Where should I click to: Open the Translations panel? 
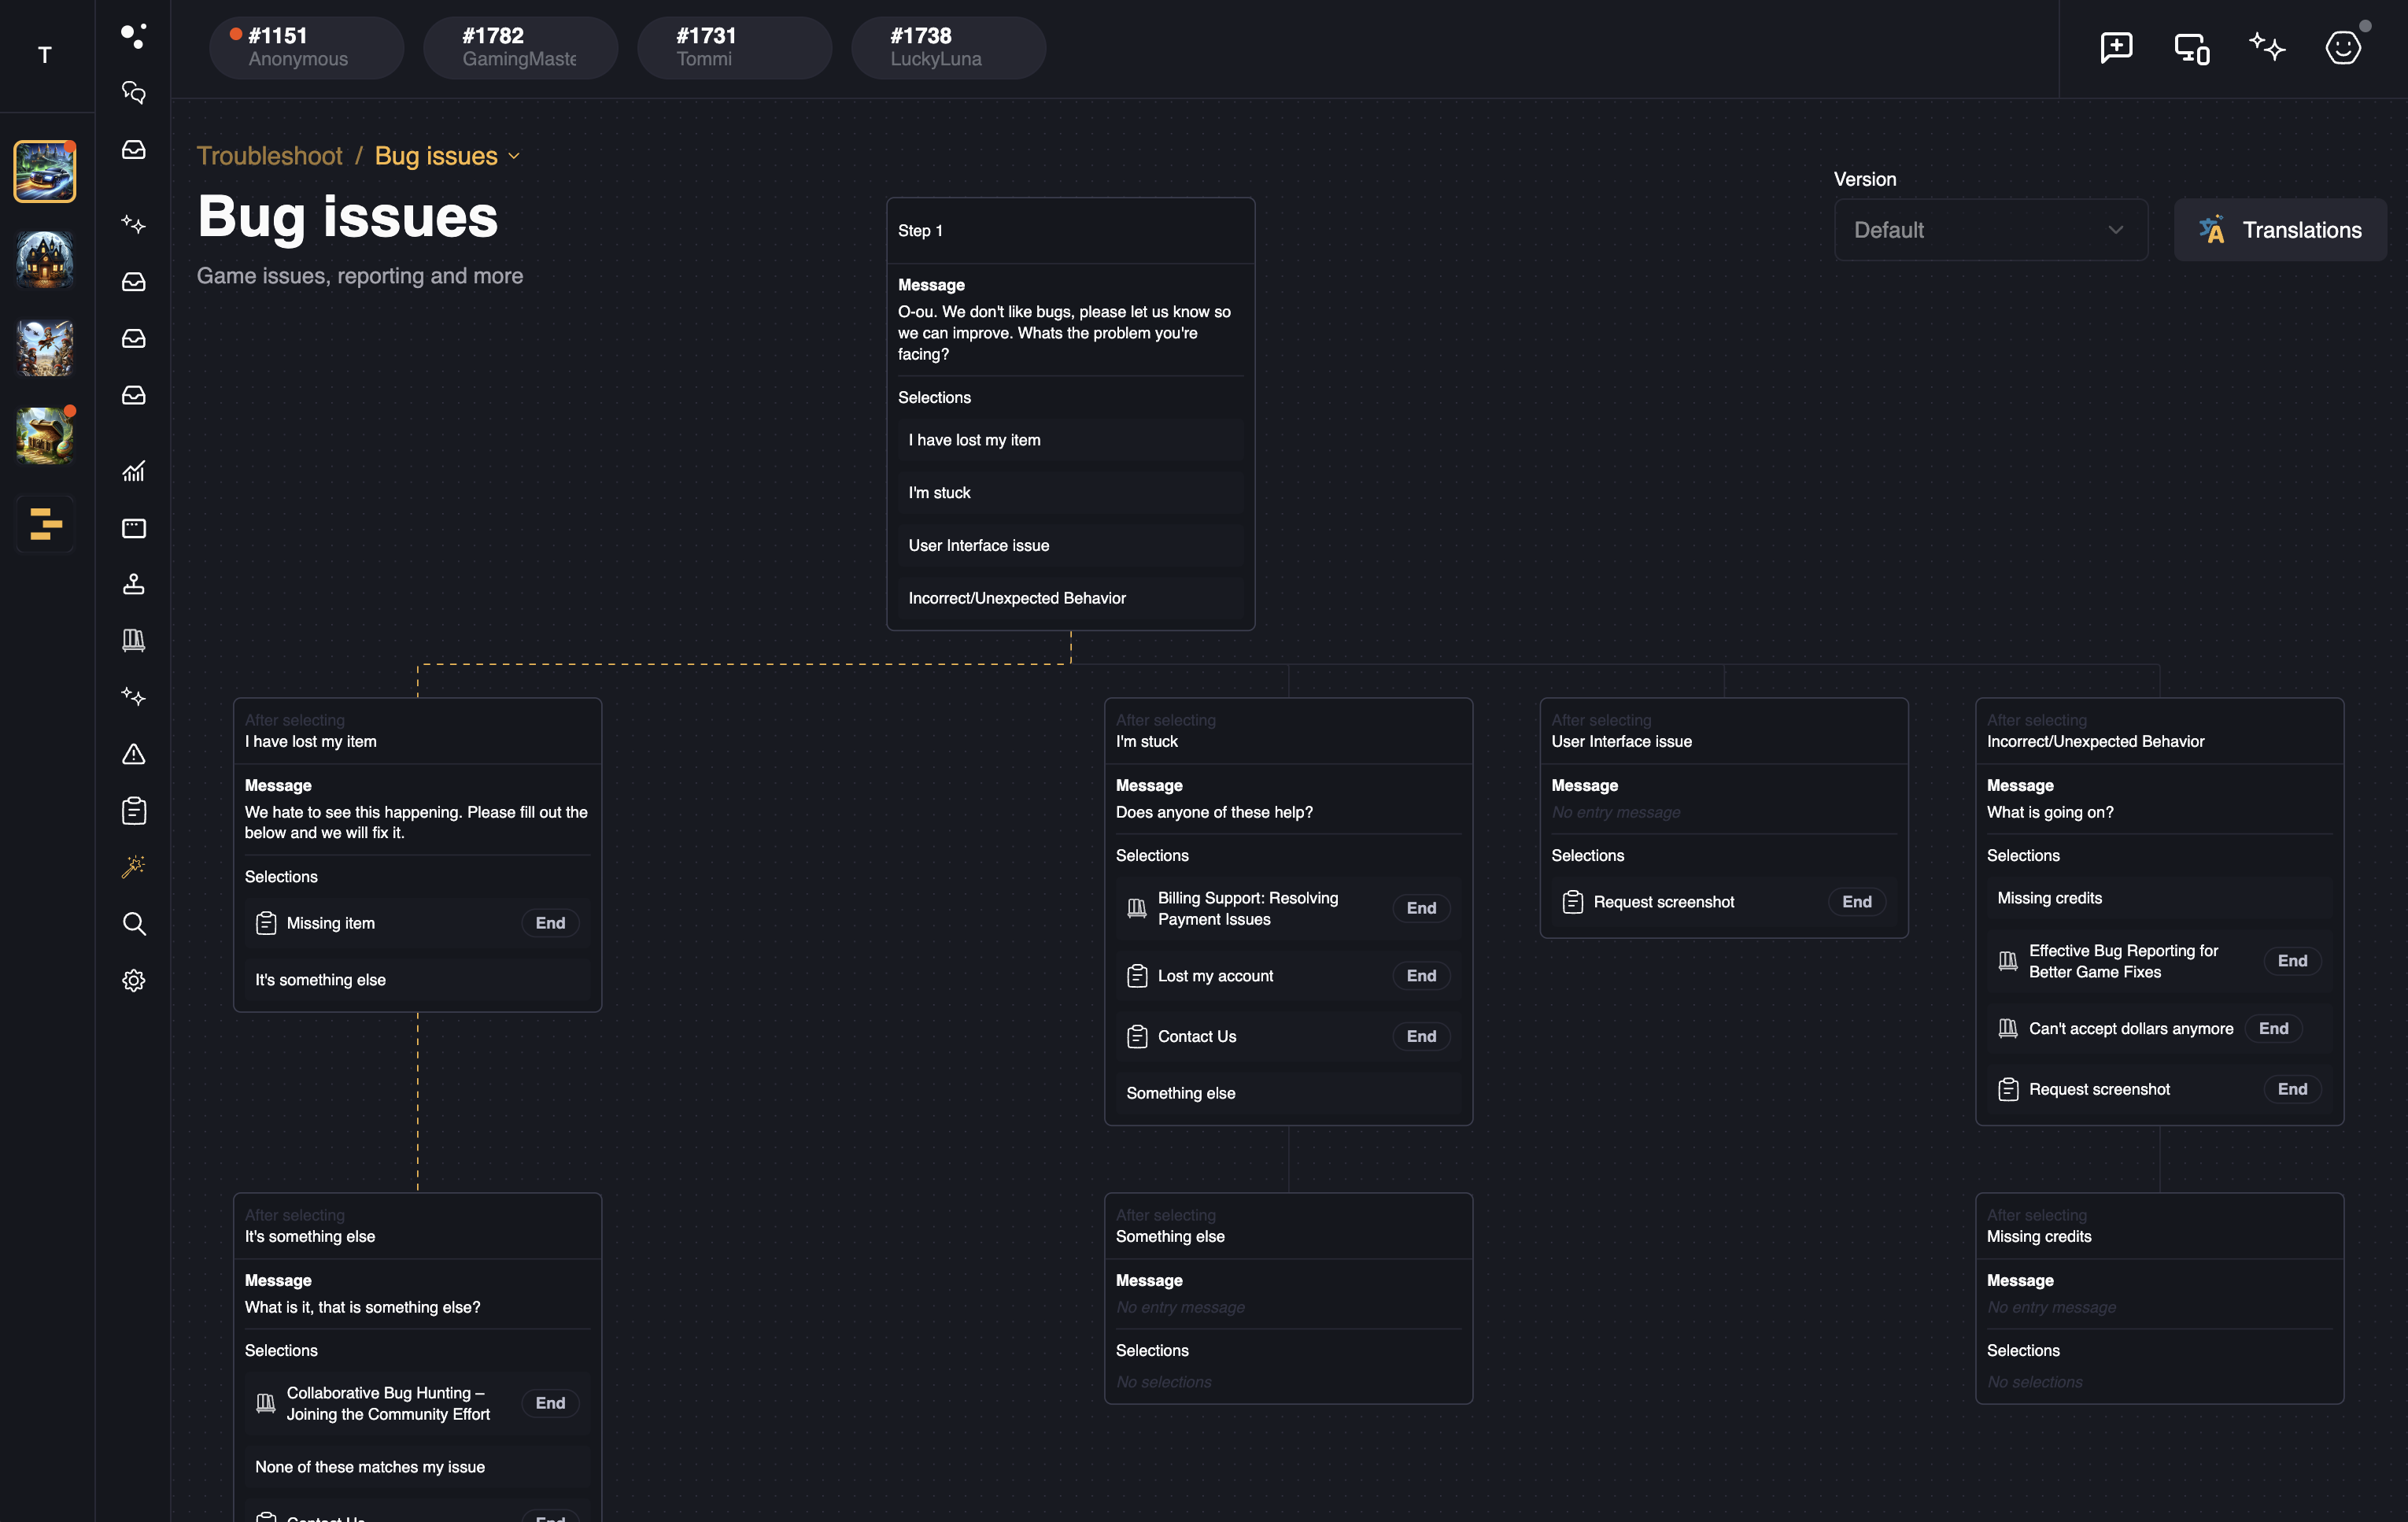(x=2280, y=229)
